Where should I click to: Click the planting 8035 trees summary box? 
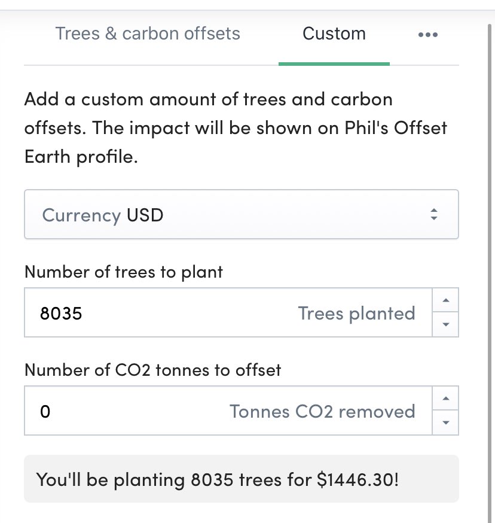point(241,479)
